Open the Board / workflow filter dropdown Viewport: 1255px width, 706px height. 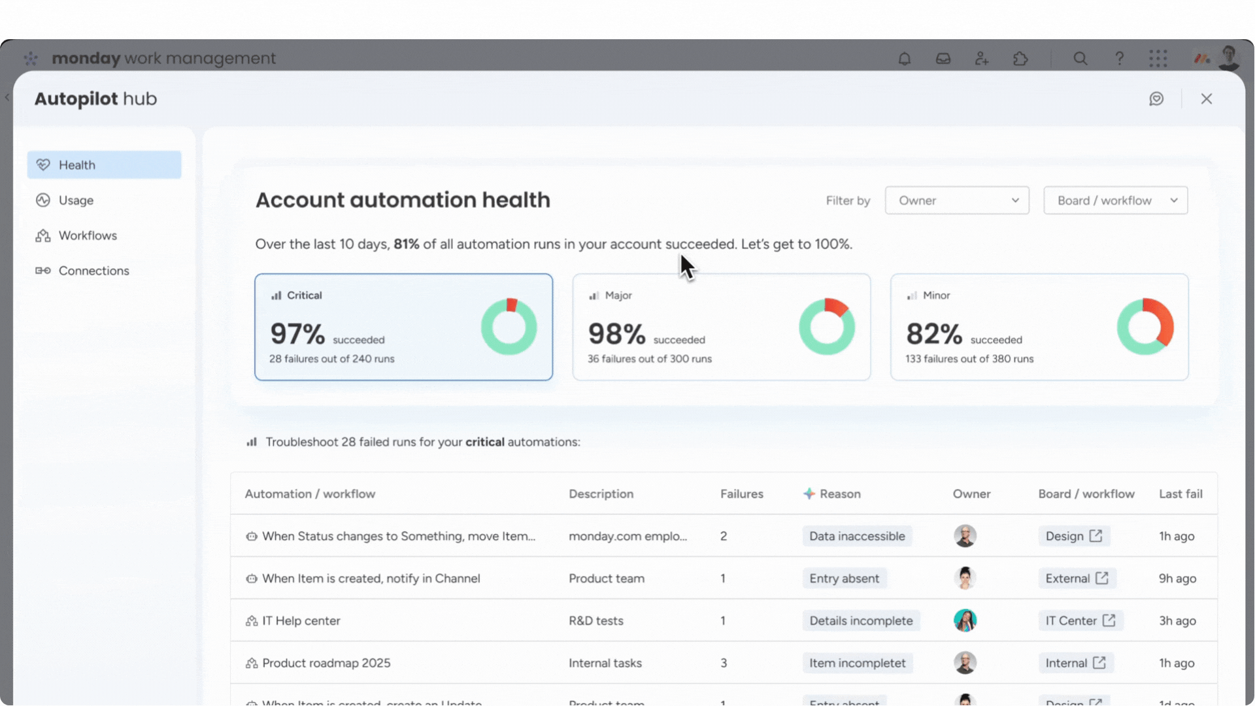[x=1115, y=200]
